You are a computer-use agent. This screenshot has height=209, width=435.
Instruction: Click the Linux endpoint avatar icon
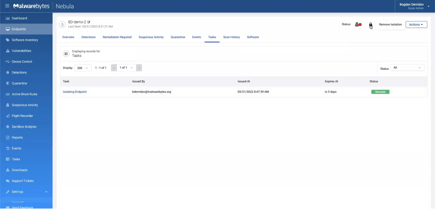tap(62, 24)
